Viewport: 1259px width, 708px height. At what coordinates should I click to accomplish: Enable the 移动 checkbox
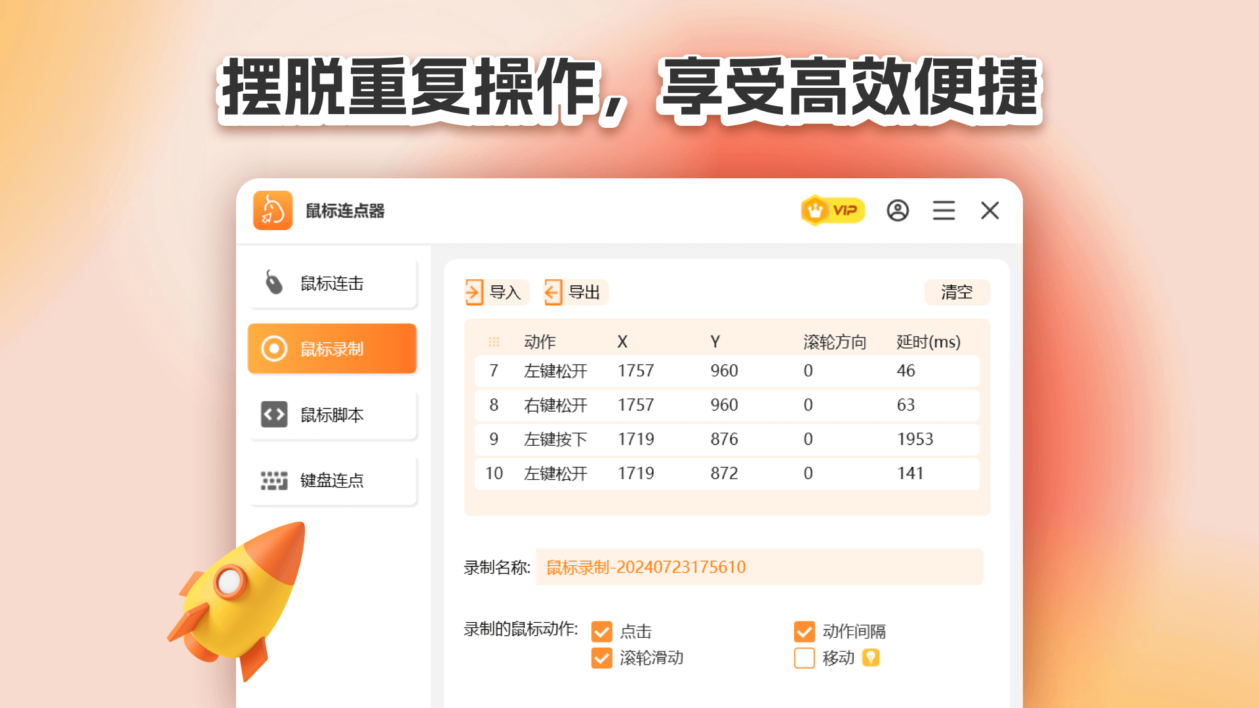805,658
